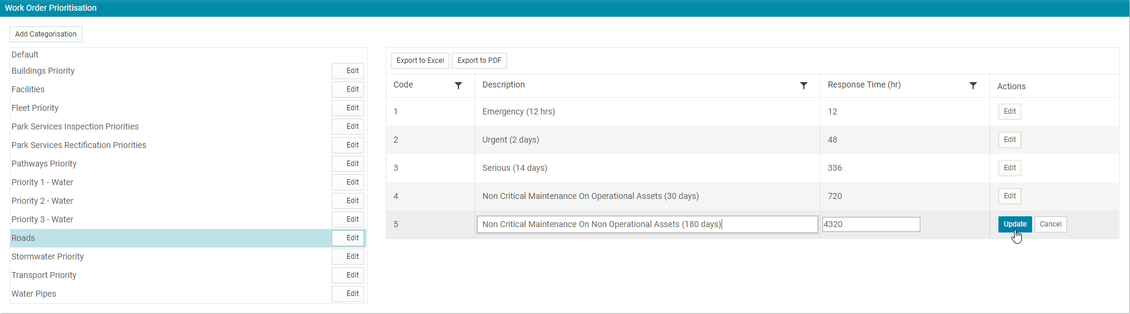Screen dimensions: 1130x314
Task: Open the Response Time column filter icon
Action: 973,86
